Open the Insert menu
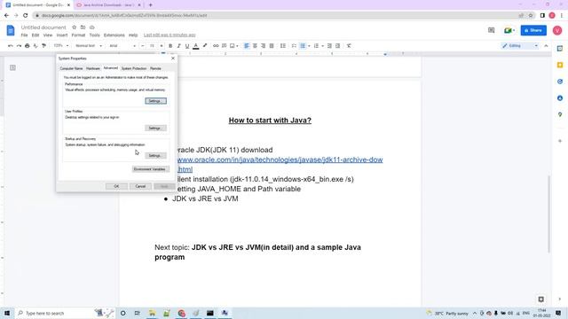568x319 pixels. [x=62, y=35]
